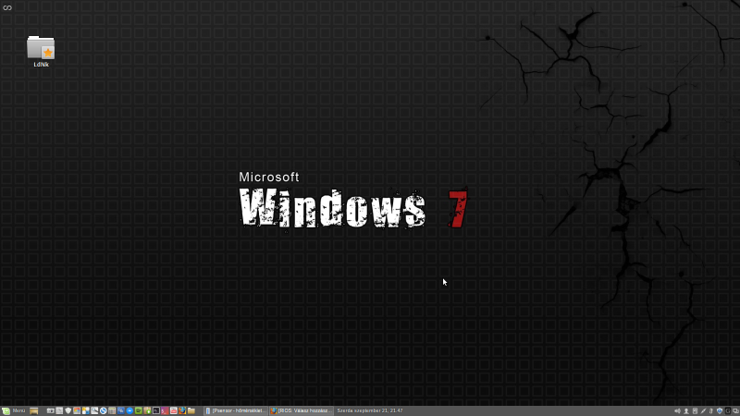Open the blue circular arrow launcher
Viewport: 740px width, 416px height.
pos(103,410)
